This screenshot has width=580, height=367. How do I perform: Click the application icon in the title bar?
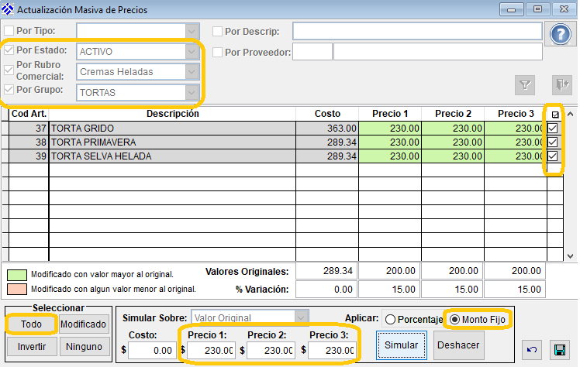[9, 10]
